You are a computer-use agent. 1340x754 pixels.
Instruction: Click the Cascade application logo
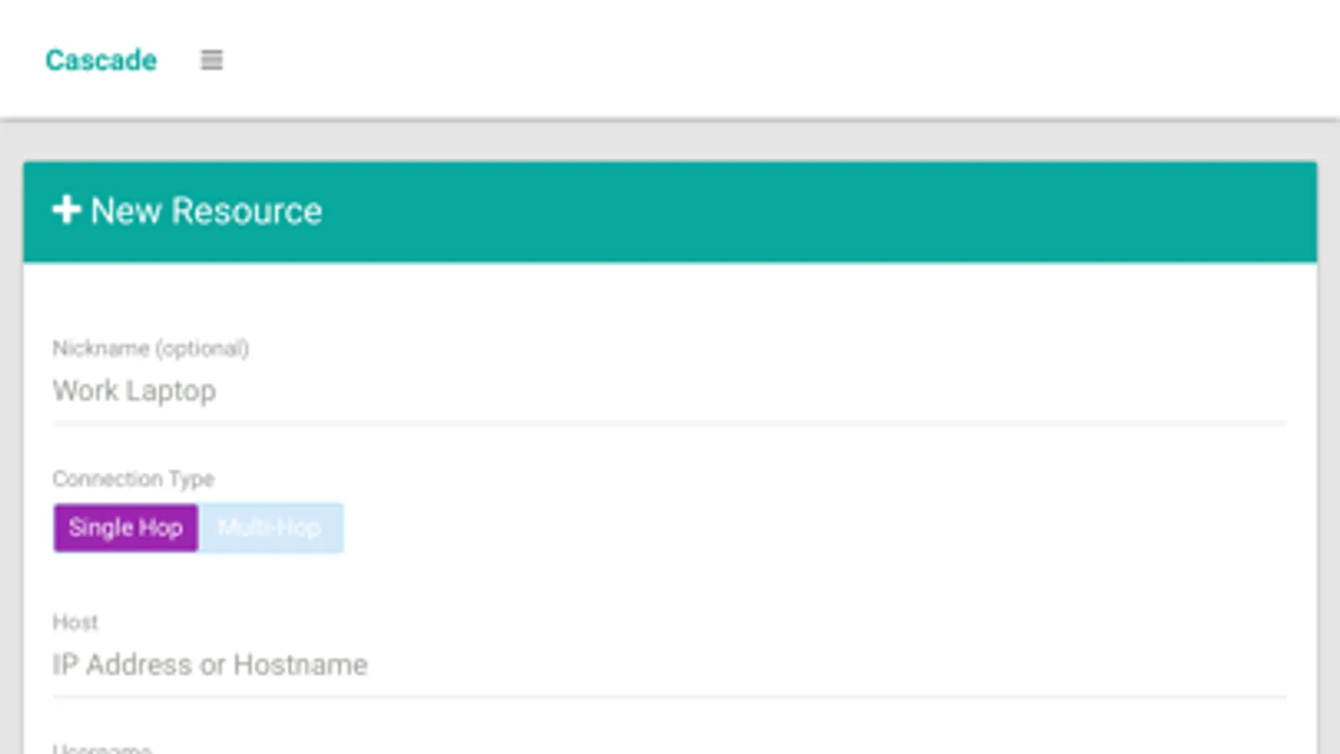click(101, 59)
